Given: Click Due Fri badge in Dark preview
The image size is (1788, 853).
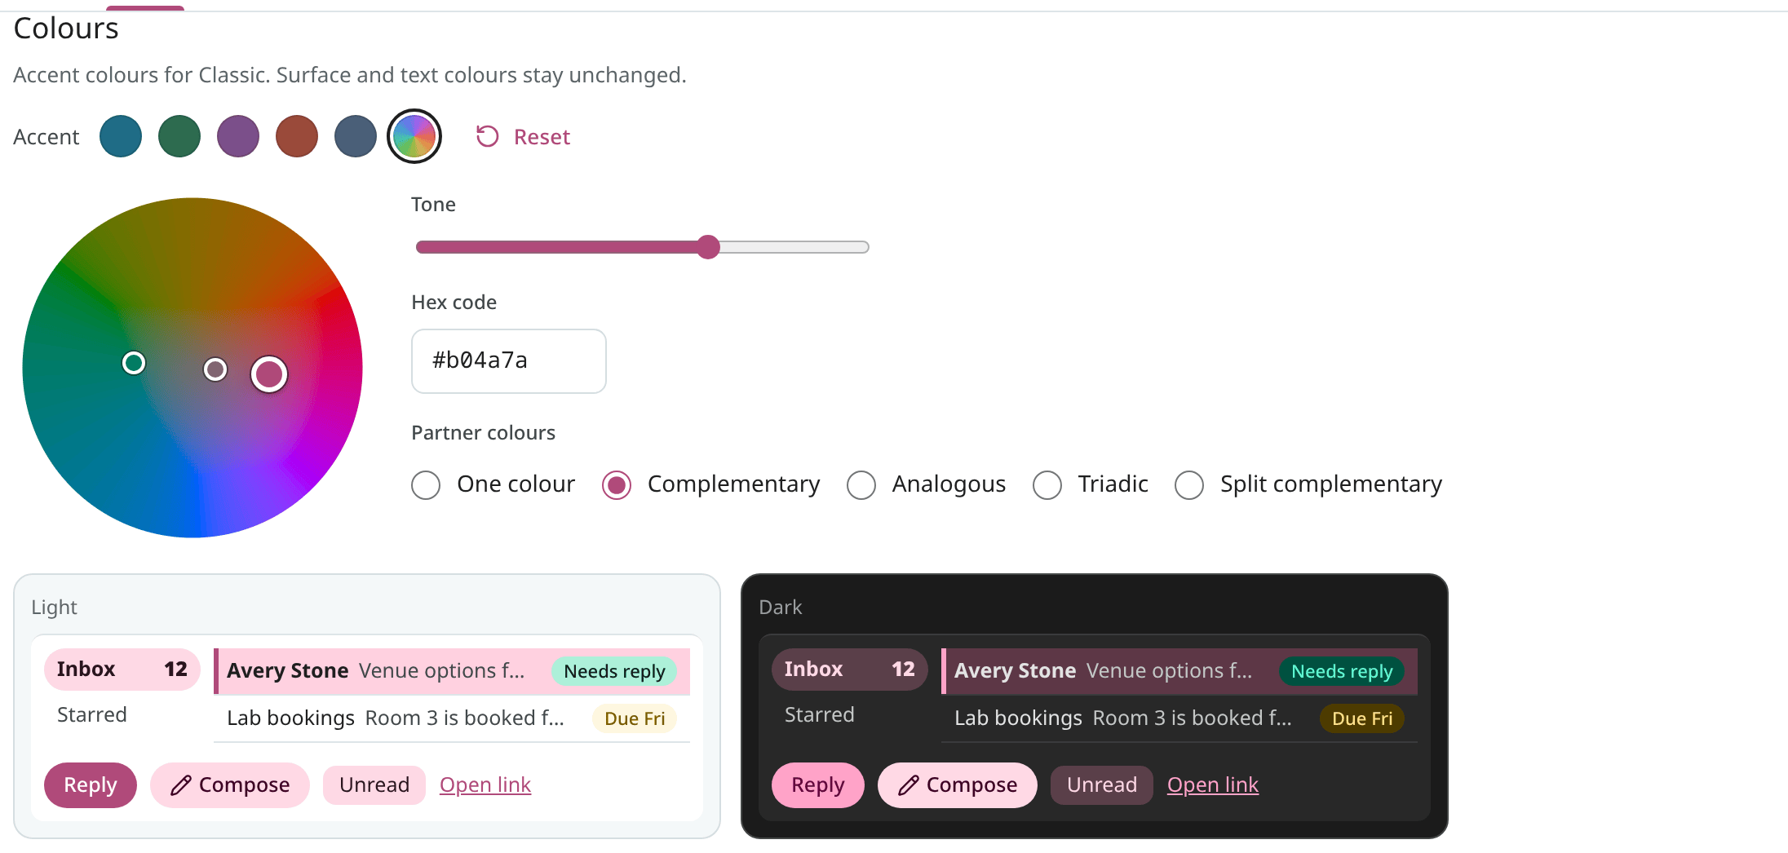Looking at the screenshot, I should click(1362, 718).
